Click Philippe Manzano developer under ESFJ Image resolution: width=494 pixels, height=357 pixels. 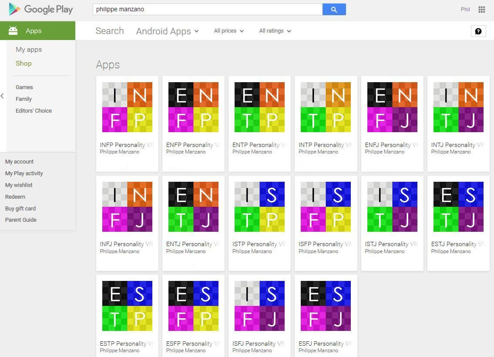(319, 350)
